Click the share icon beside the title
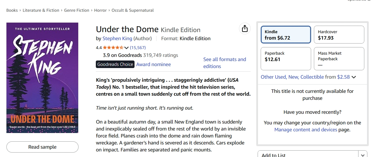Image resolution: width=371 pixels, height=157 pixels. point(245,28)
